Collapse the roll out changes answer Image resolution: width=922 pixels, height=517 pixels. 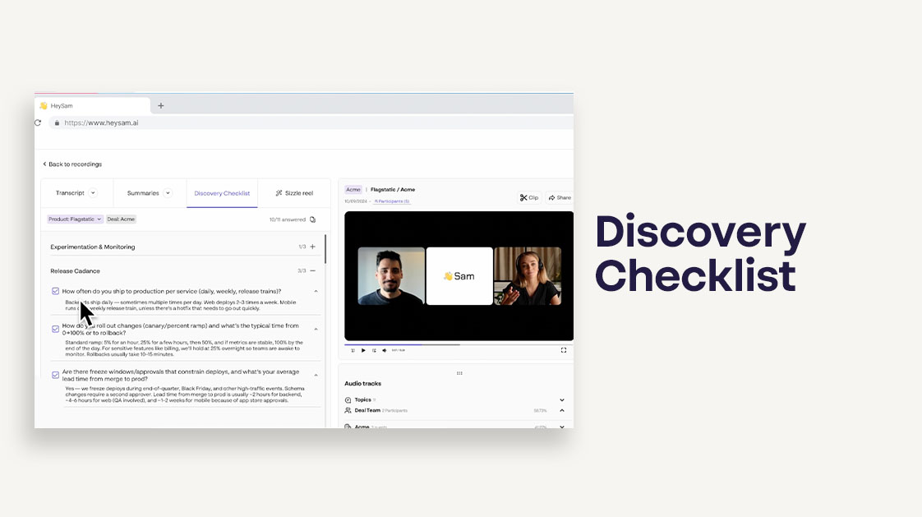pos(316,329)
